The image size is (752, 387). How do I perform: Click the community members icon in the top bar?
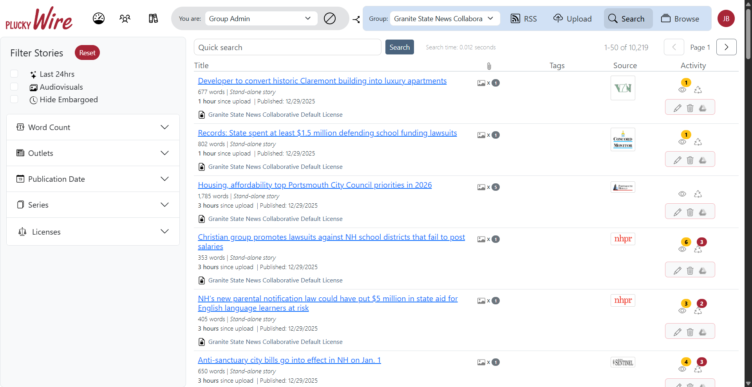click(x=125, y=18)
